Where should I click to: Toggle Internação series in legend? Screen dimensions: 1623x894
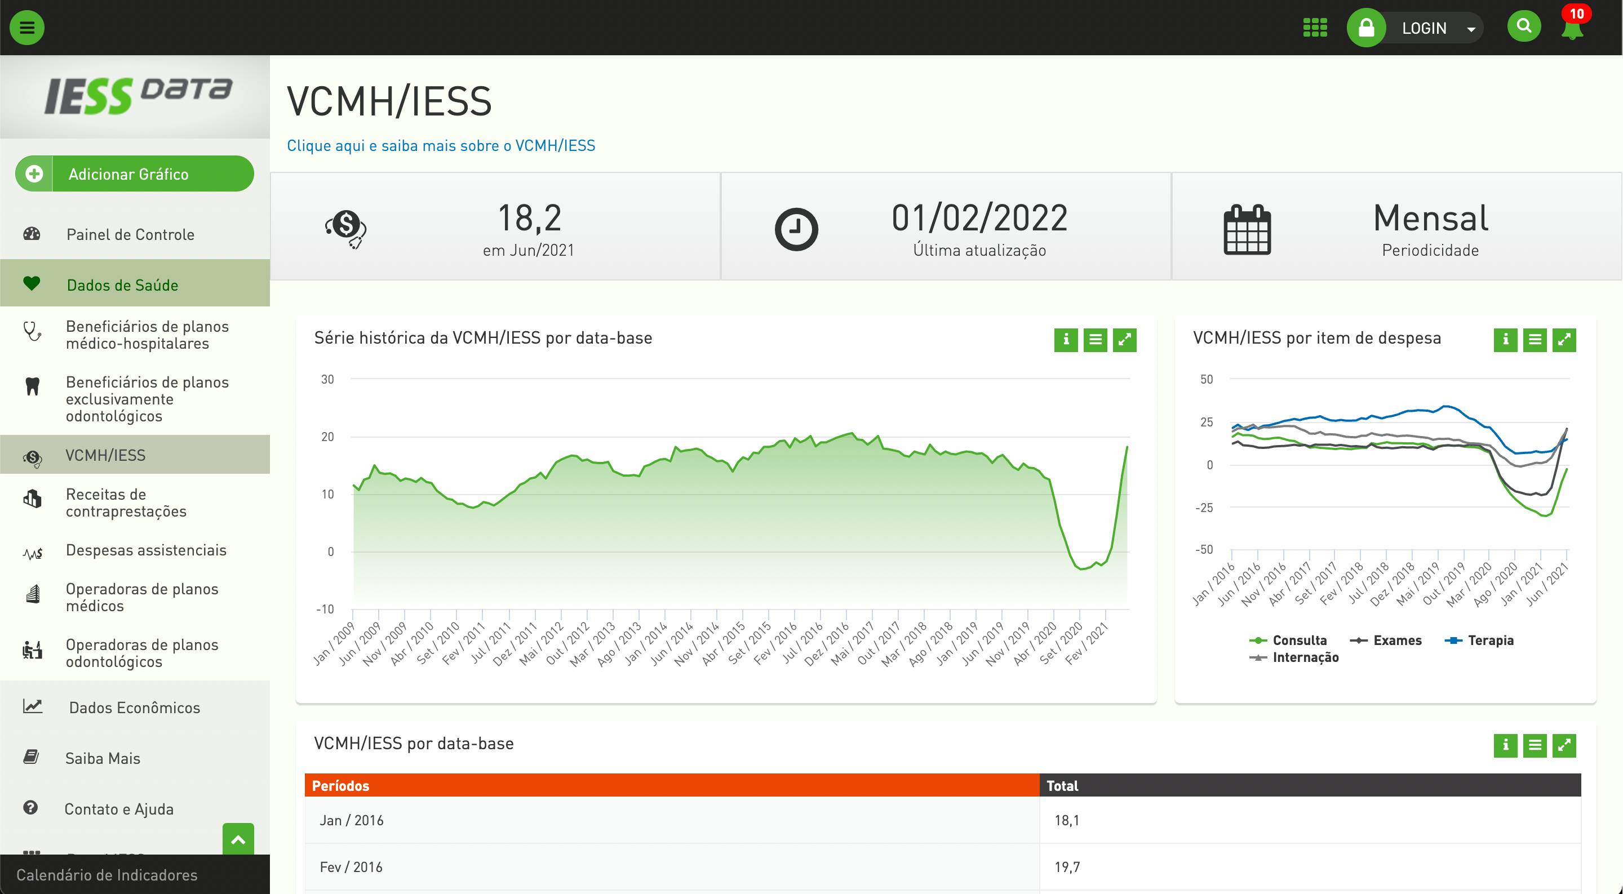(1293, 657)
